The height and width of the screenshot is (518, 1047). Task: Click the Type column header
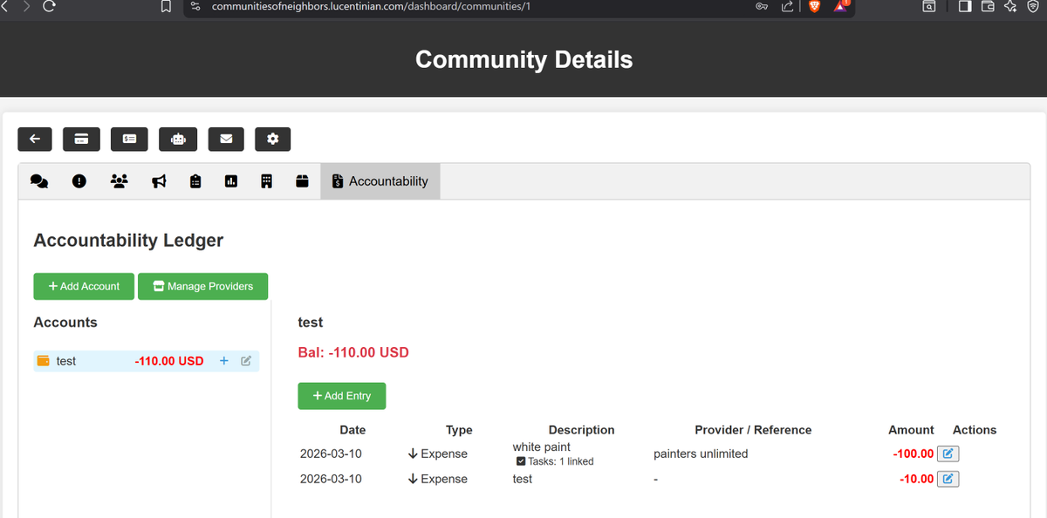tap(459, 430)
